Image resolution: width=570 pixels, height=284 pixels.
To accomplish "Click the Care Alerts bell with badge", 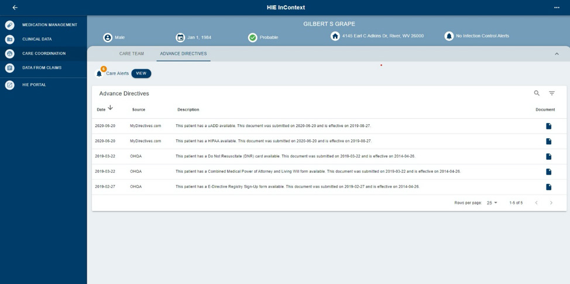I will click(99, 73).
